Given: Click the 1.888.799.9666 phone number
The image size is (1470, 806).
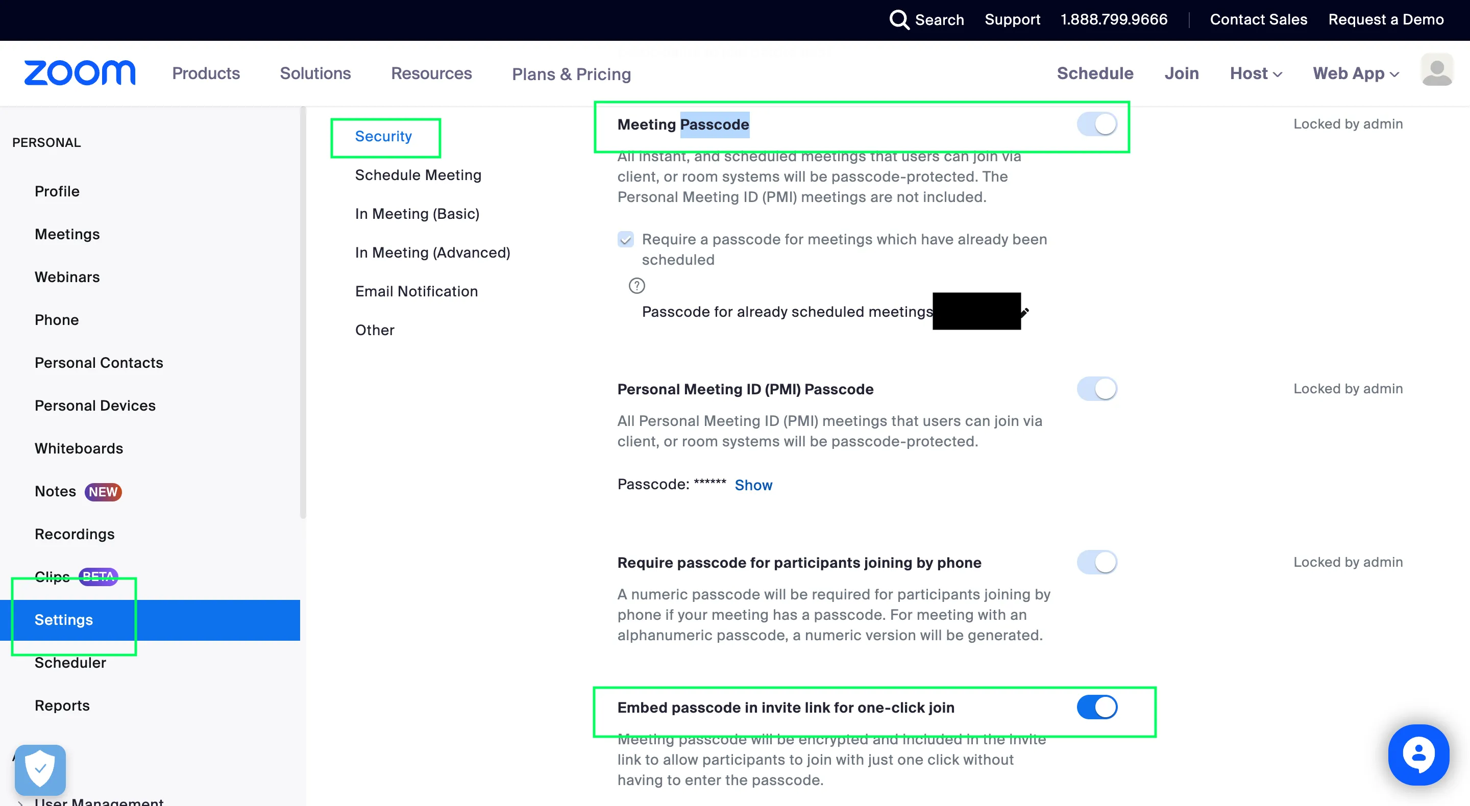Looking at the screenshot, I should point(1114,20).
